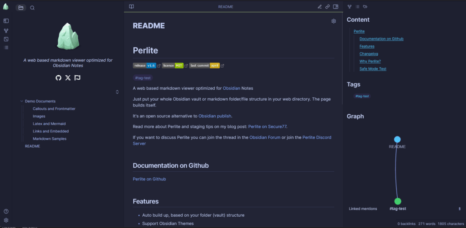The width and height of the screenshot is (466, 228).
Task: Open the help question-mark icon
Action: (x=6, y=211)
